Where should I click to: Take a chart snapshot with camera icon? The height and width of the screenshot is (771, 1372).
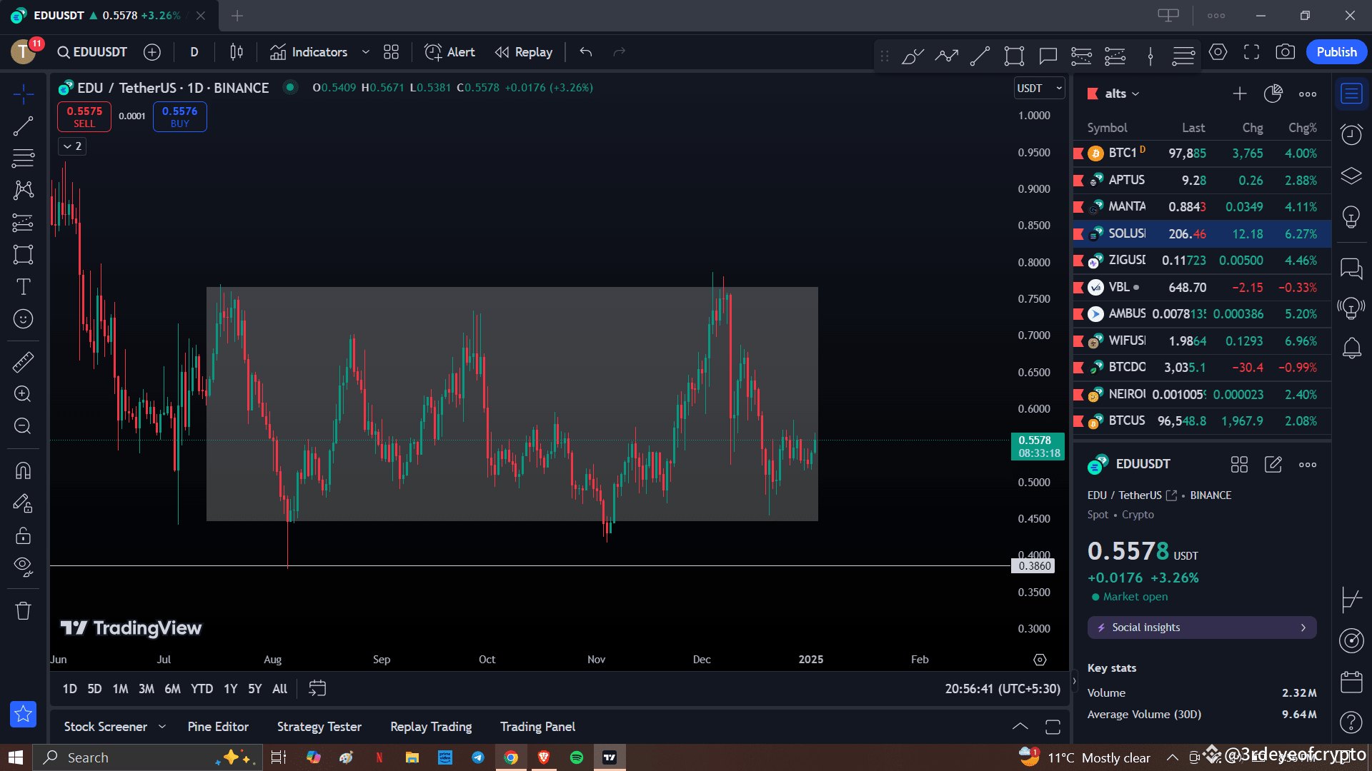click(x=1286, y=52)
